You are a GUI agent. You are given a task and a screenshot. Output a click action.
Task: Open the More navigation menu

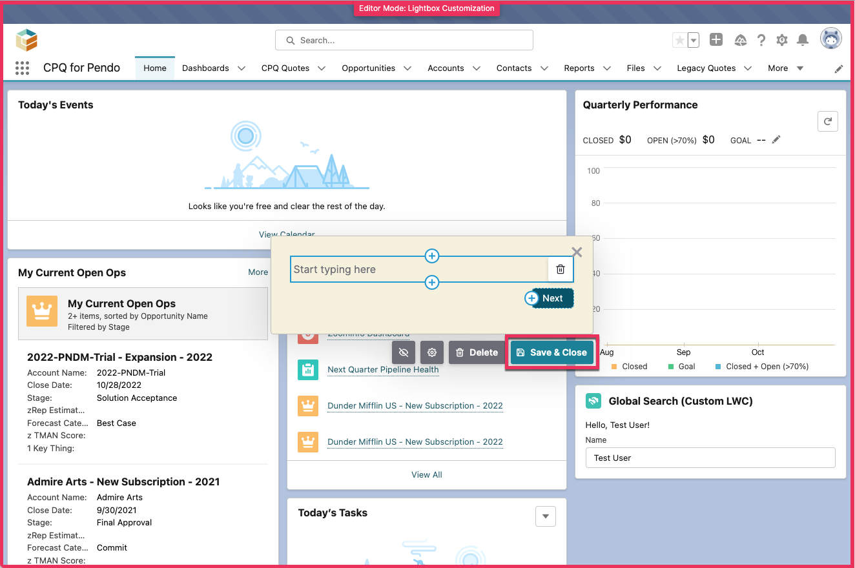[785, 68]
